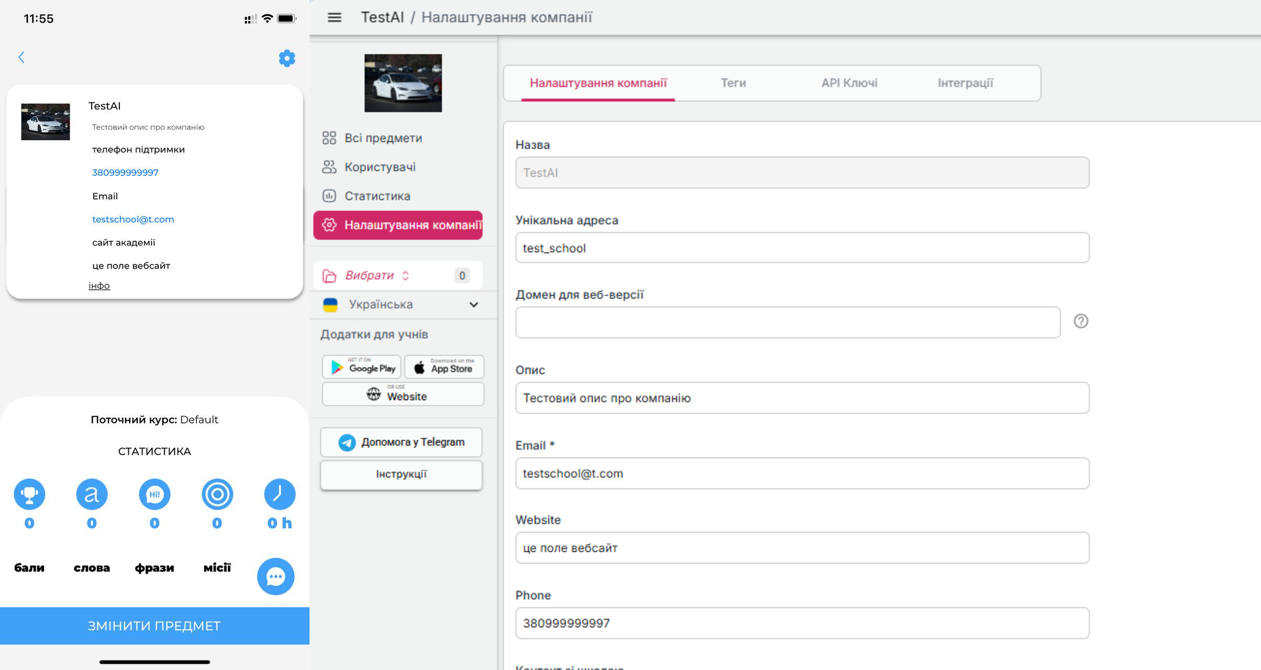Tap the back chevron arrow
The height and width of the screenshot is (670, 1261).
(x=21, y=57)
